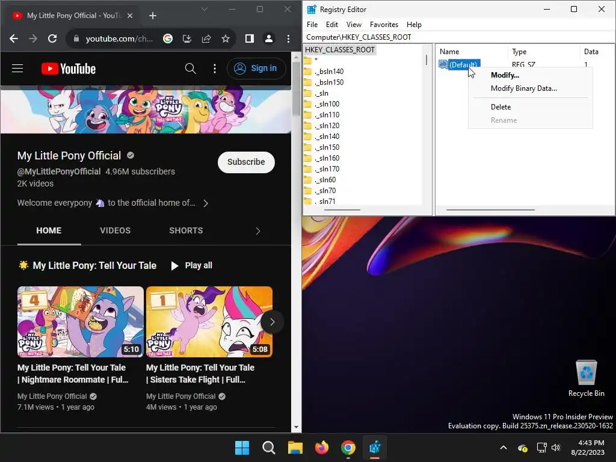Open Favorites menu in Registry Editor

tap(384, 24)
